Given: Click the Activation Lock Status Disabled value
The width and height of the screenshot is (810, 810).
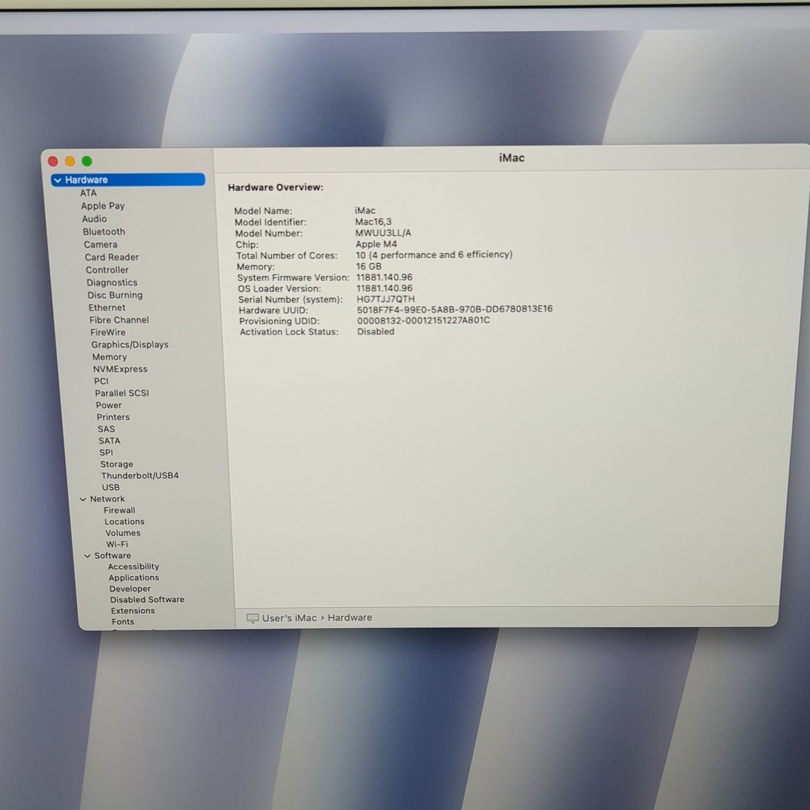Looking at the screenshot, I should tap(376, 332).
